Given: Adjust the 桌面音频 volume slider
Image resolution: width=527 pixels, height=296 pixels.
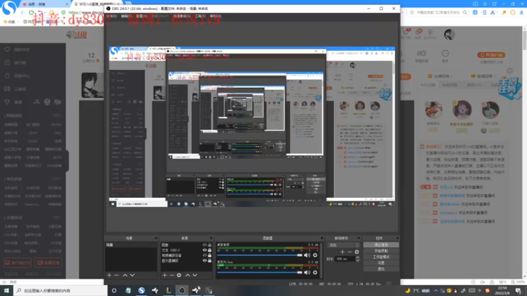Looking at the screenshot, I should coord(260,255).
